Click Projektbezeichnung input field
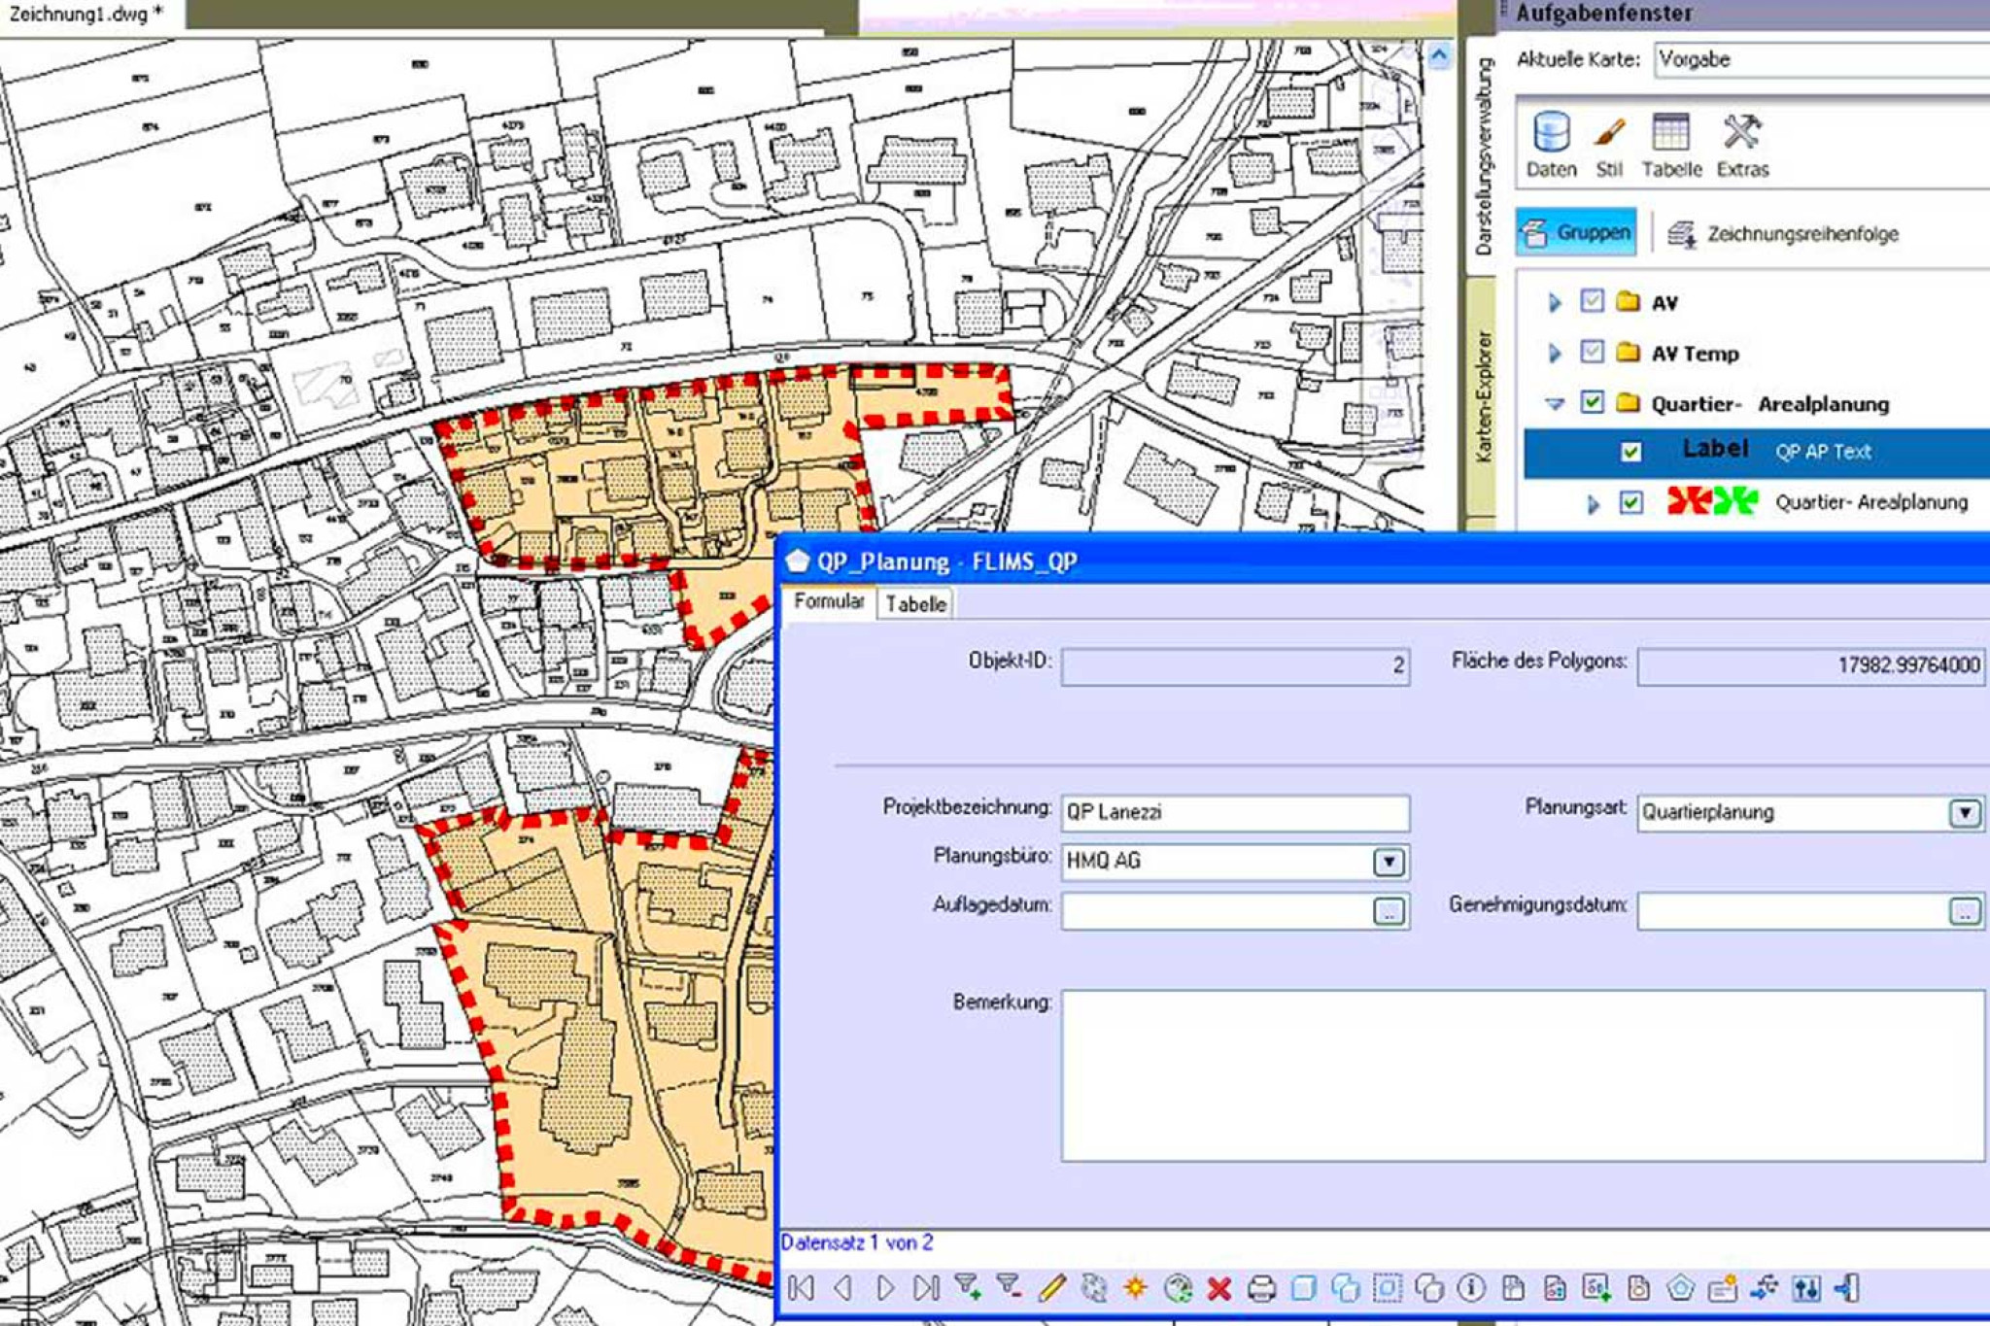Screen dimensions: 1990x1326 pyautogui.click(x=1235, y=812)
